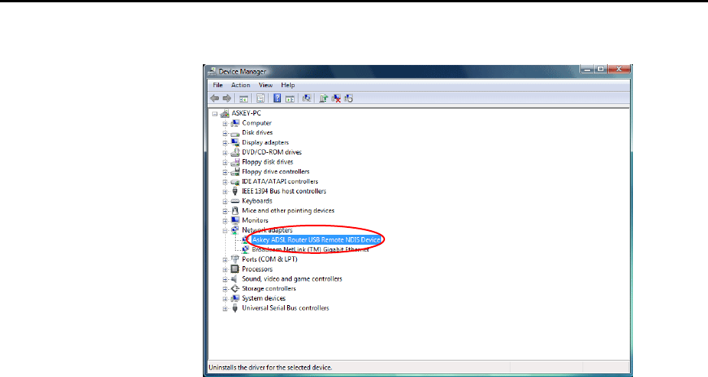Open Properties from the toolbar icon
Image resolution: width=708 pixels, height=377 pixels.
click(x=260, y=99)
